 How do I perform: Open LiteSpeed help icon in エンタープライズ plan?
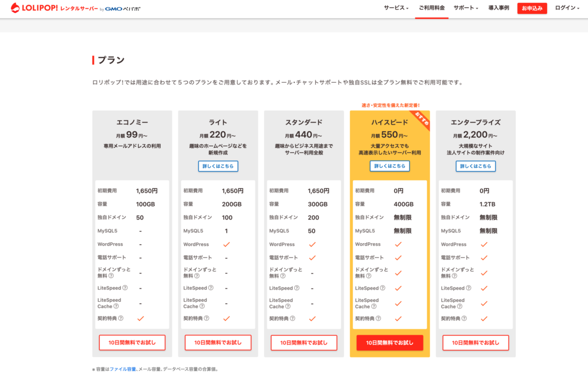coord(468,288)
